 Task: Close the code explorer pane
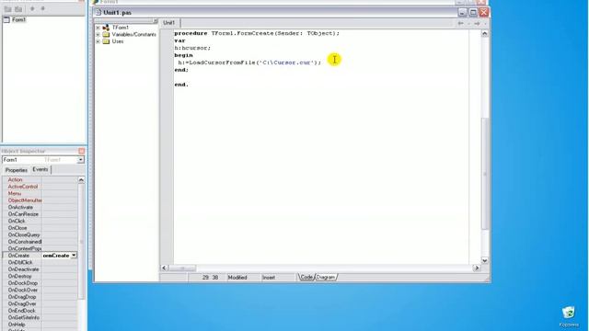click(x=156, y=21)
